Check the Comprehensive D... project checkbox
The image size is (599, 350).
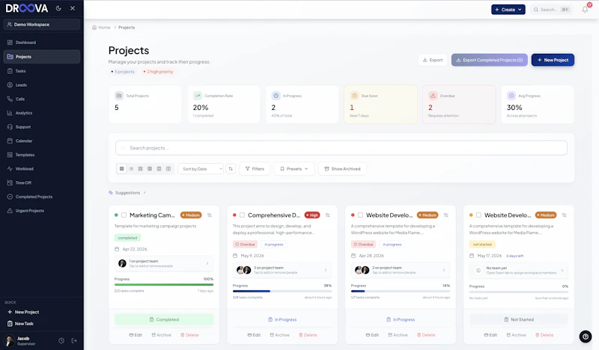[242, 215]
